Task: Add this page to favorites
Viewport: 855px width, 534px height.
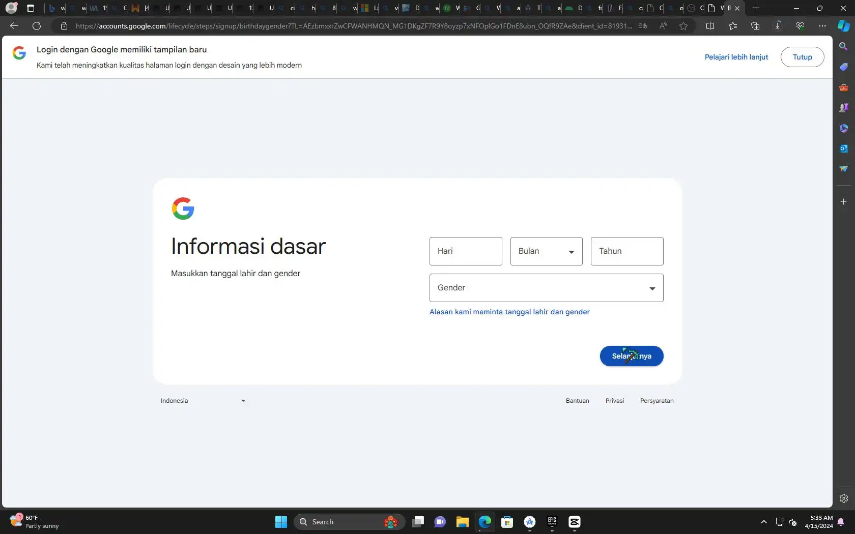Action: 683,26
